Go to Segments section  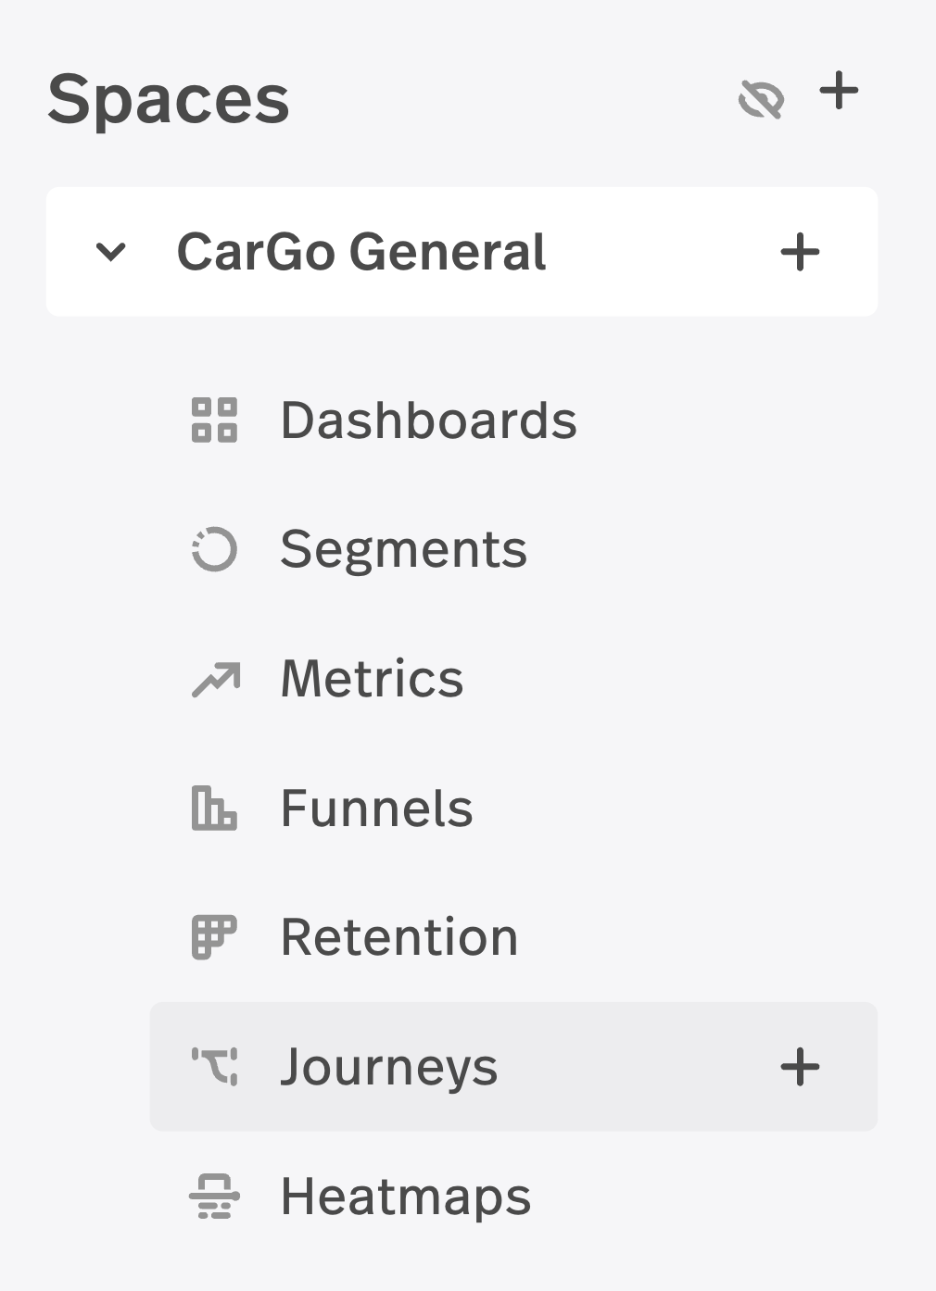pyautogui.click(x=403, y=549)
